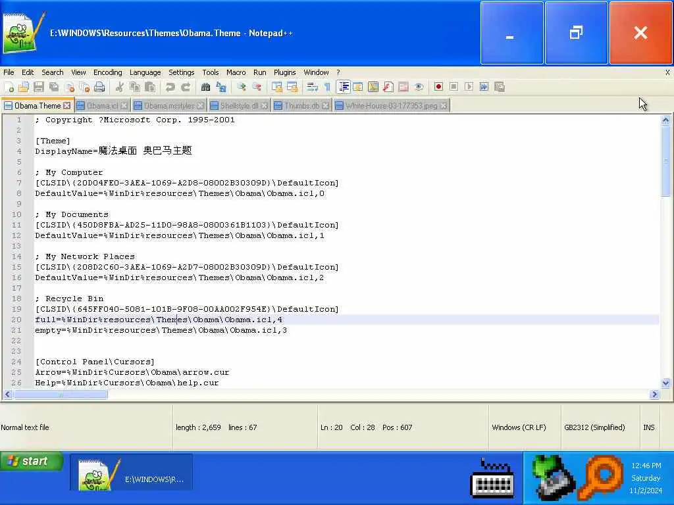The width and height of the screenshot is (674, 505).
Task: Click the horizontal scrollbar right arrow
Action: [654, 395]
